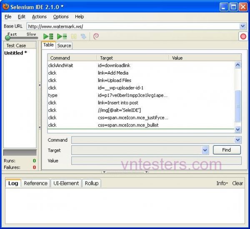Open the Info log level dropdown

[222, 183]
